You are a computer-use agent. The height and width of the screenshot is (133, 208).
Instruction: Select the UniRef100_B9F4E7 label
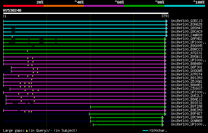tap(187, 114)
